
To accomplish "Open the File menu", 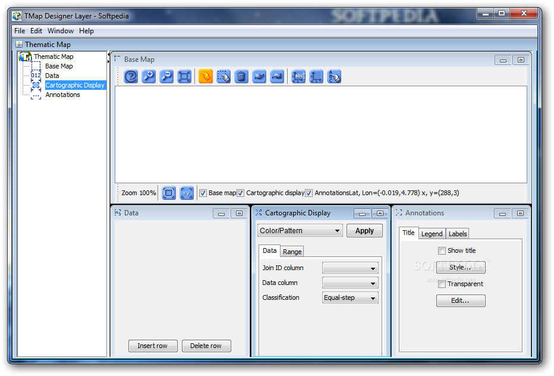I will pos(20,31).
